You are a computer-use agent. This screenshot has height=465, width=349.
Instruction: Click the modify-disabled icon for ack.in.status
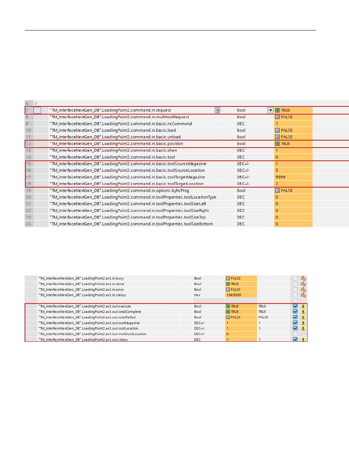point(303,295)
